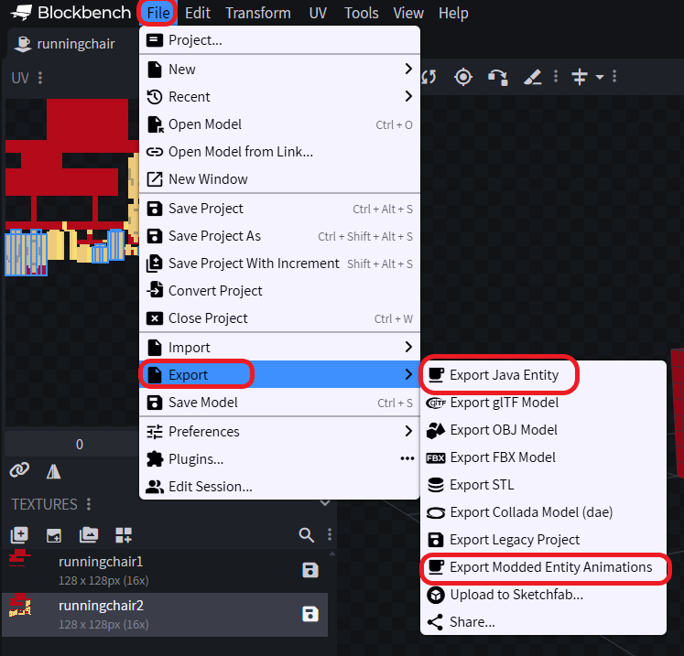Expand the Recent files submenu
The height and width of the screenshot is (656, 684).
coord(279,97)
